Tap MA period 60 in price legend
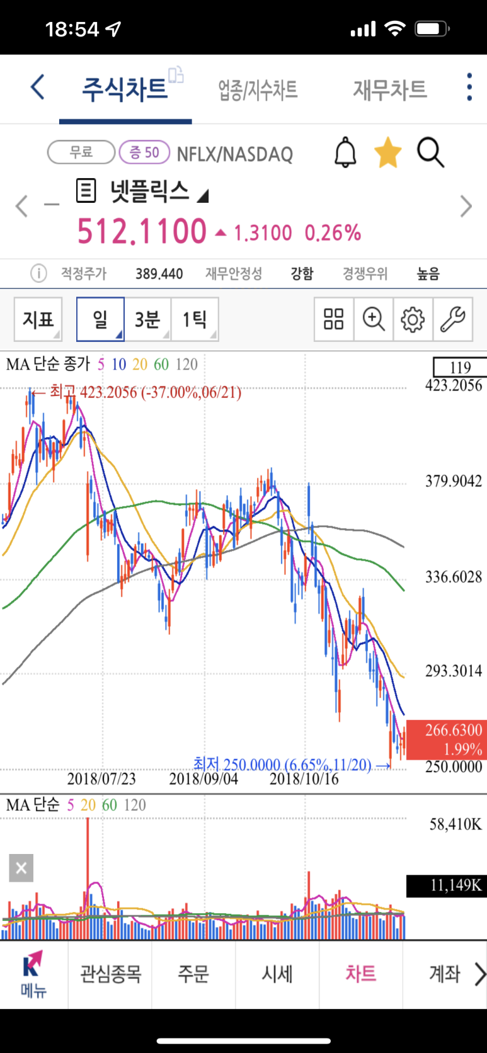 click(x=161, y=364)
